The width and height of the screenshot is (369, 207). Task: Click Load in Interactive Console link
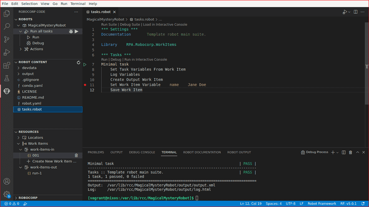pos(165,25)
